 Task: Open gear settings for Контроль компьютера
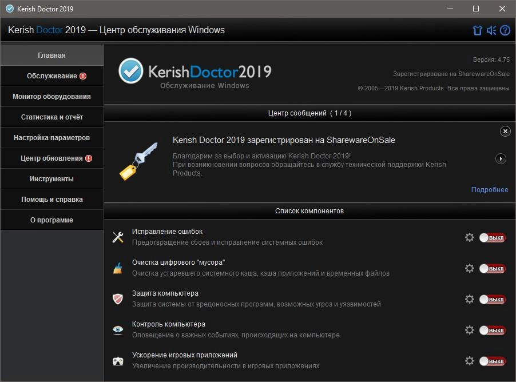[x=470, y=330]
